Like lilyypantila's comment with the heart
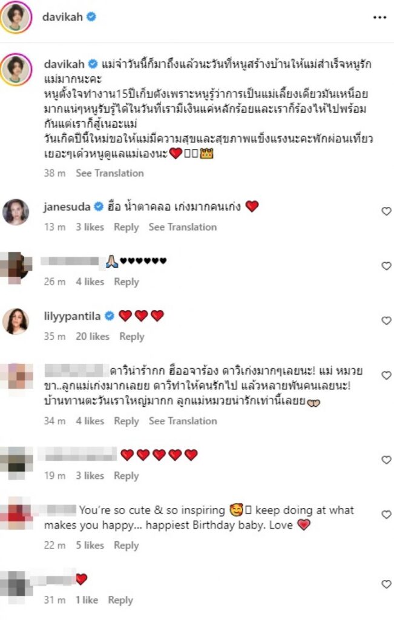394x620 pixels. pos(386,321)
